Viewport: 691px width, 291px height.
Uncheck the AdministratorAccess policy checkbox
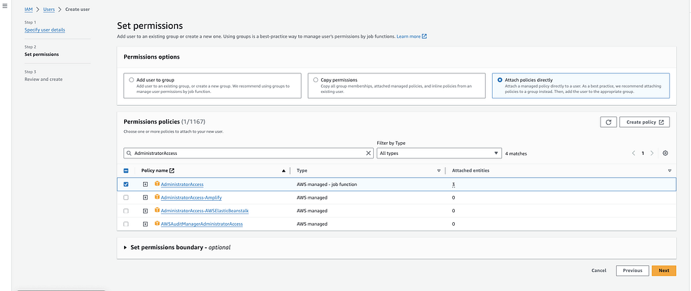pos(126,184)
